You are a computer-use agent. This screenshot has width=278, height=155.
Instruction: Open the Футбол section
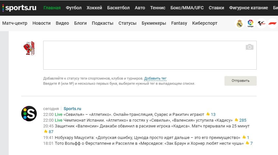(74, 8)
